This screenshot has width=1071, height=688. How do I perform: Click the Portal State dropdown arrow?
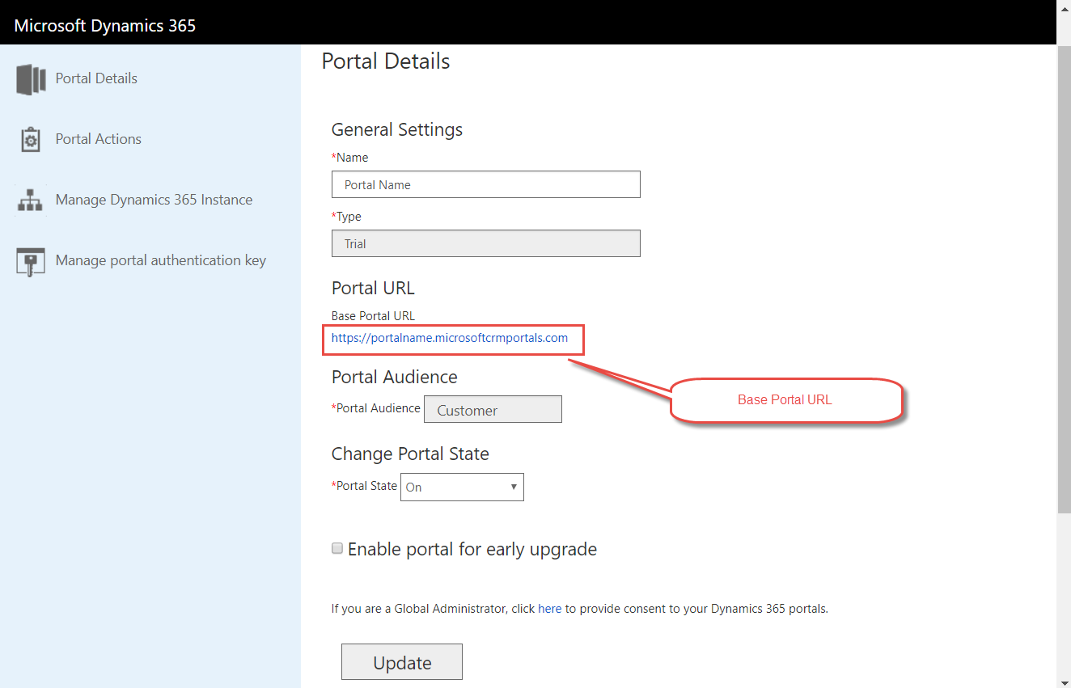(514, 487)
